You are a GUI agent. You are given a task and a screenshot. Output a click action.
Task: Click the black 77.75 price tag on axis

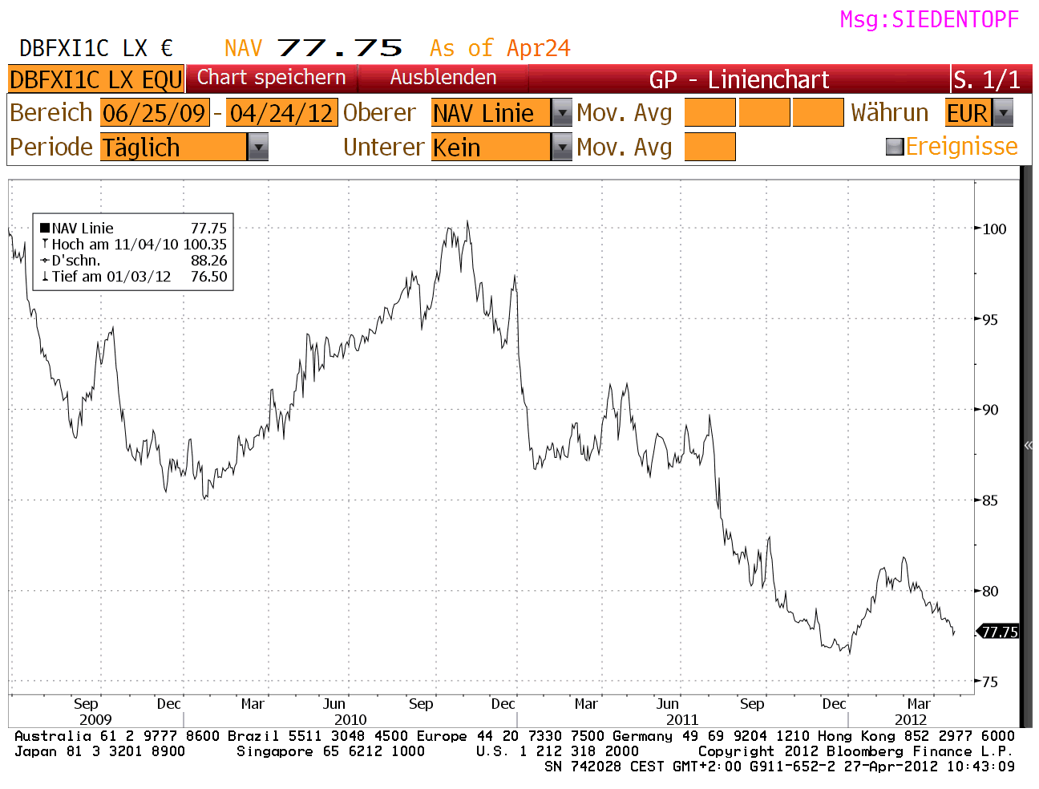pyautogui.click(x=999, y=632)
